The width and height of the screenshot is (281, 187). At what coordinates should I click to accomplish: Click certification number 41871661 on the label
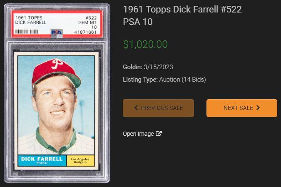click(x=85, y=32)
